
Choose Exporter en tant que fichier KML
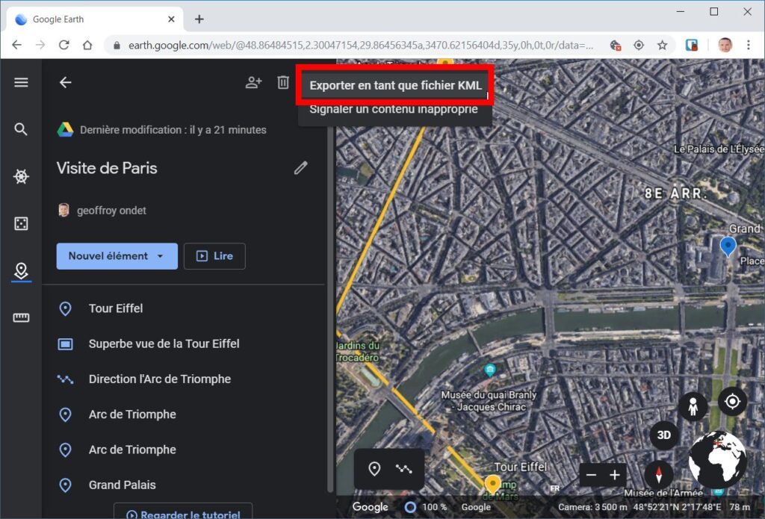click(x=396, y=85)
